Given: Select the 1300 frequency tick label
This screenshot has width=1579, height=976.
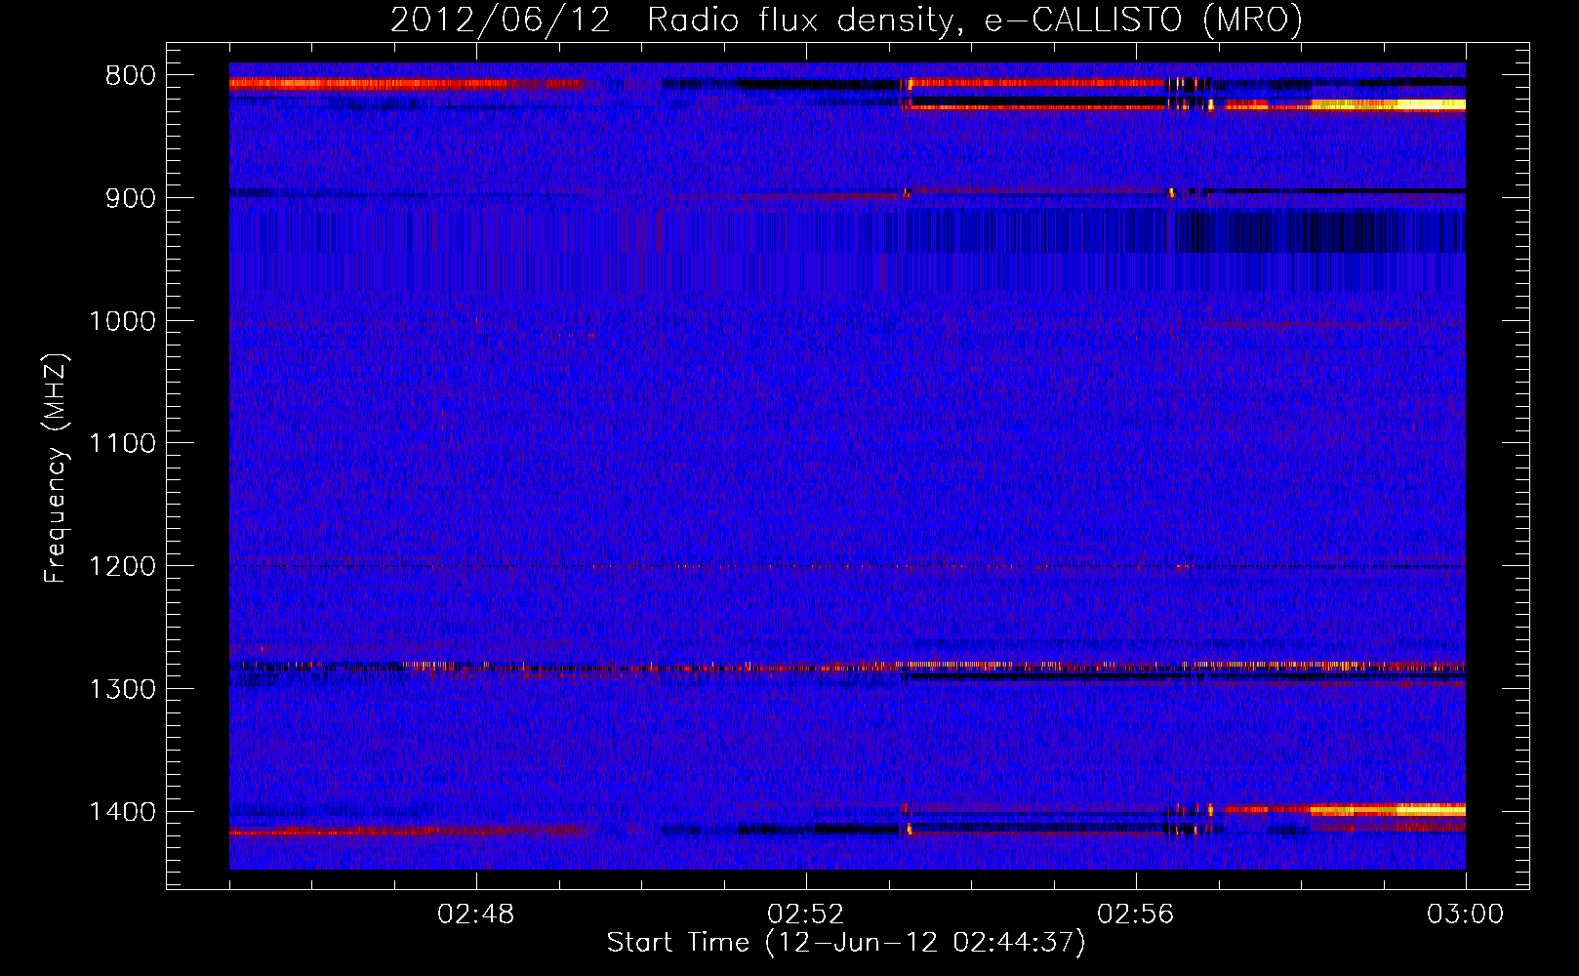Looking at the screenshot, I should click(122, 690).
